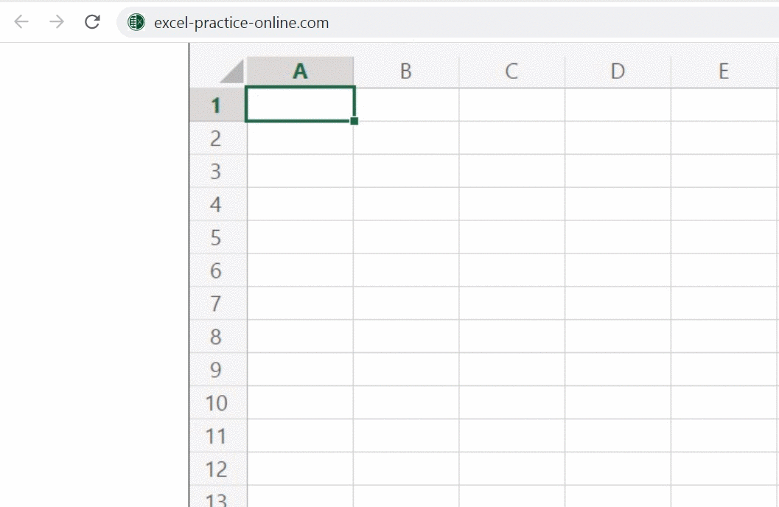Click the fill handle of cell A1
The width and height of the screenshot is (779, 507).
[354, 121]
